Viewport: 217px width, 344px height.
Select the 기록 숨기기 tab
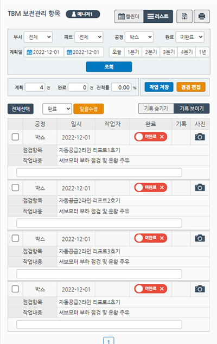[156, 109]
